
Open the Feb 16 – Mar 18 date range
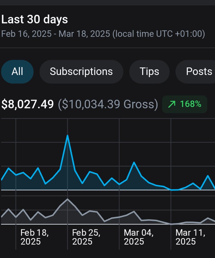pyautogui.click(x=103, y=34)
